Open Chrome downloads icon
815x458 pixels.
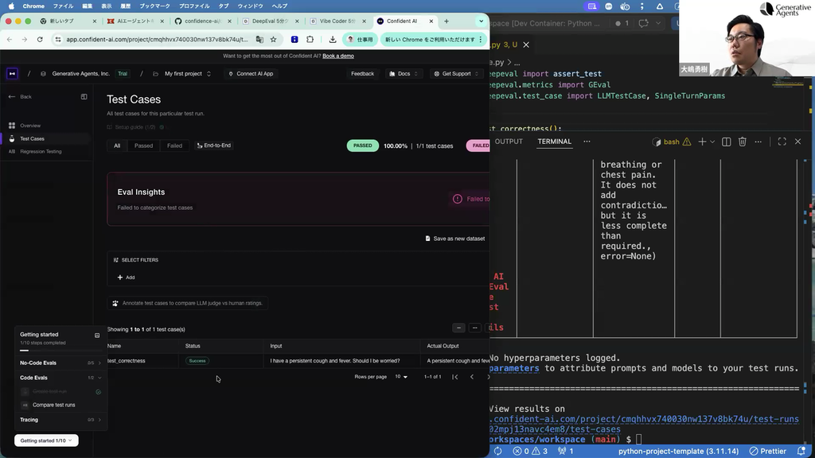click(x=333, y=40)
